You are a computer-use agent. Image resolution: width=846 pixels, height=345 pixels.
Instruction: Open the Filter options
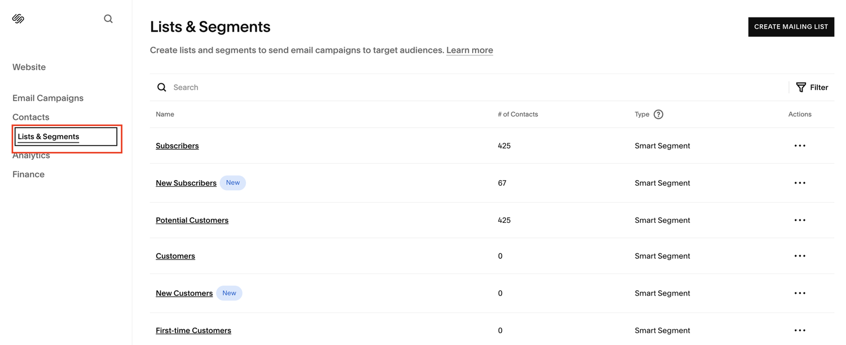coord(812,87)
